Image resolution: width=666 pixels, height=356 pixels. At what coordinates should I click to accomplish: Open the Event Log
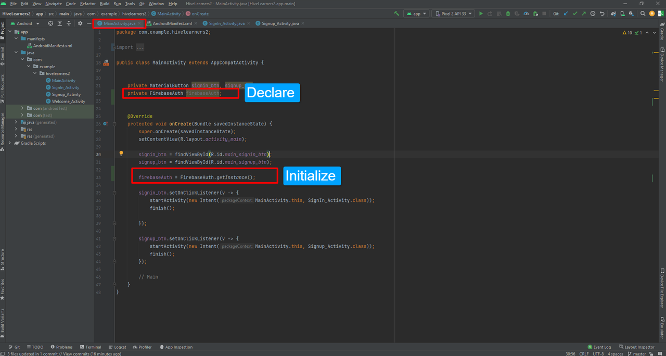tap(599, 347)
